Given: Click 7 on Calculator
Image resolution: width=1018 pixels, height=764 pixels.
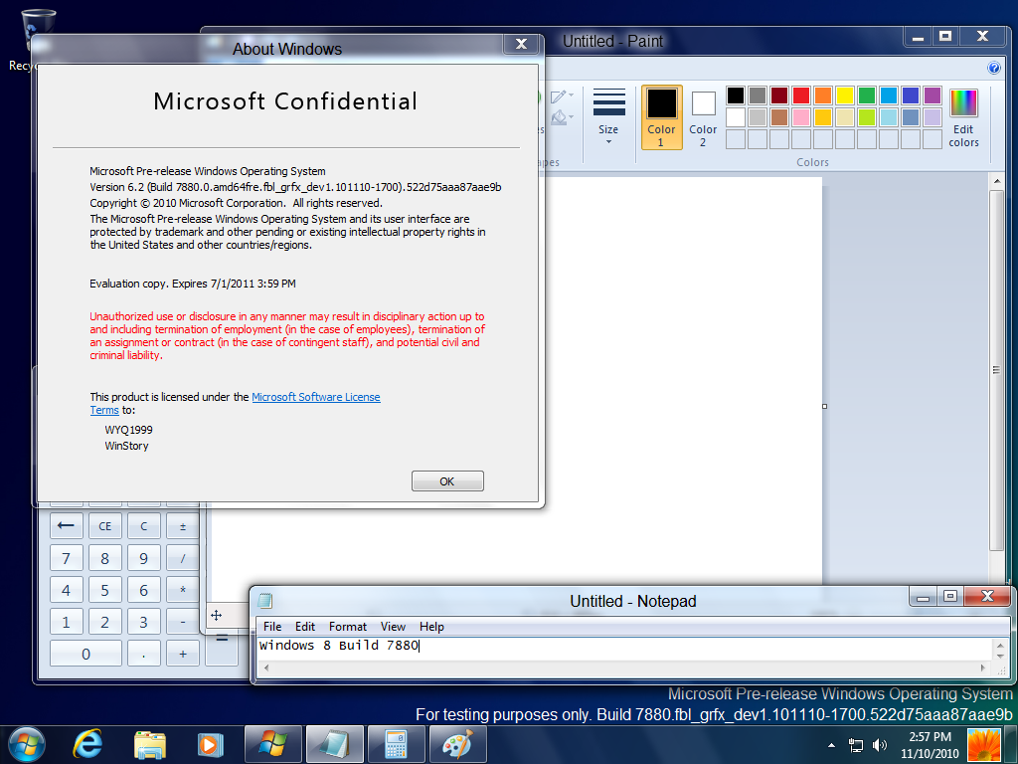Looking at the screenshot, I should 67,558.
